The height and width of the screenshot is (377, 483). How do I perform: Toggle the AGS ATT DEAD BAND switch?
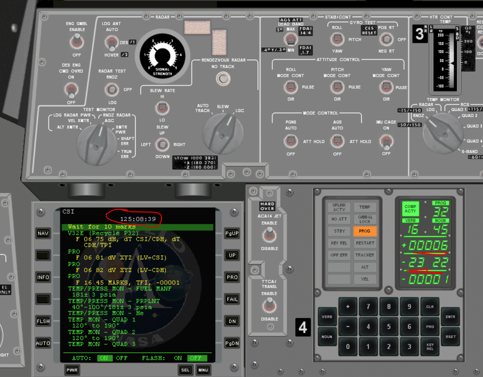click(291, 39)
